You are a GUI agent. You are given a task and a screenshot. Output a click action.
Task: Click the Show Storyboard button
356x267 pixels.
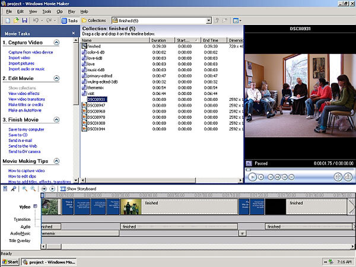[x=78, y=189]
